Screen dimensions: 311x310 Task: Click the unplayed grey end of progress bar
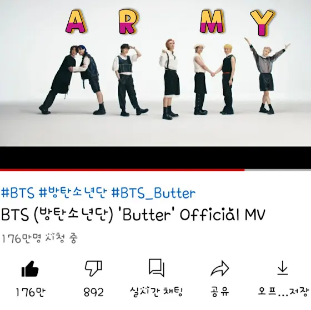coord(278,170)
